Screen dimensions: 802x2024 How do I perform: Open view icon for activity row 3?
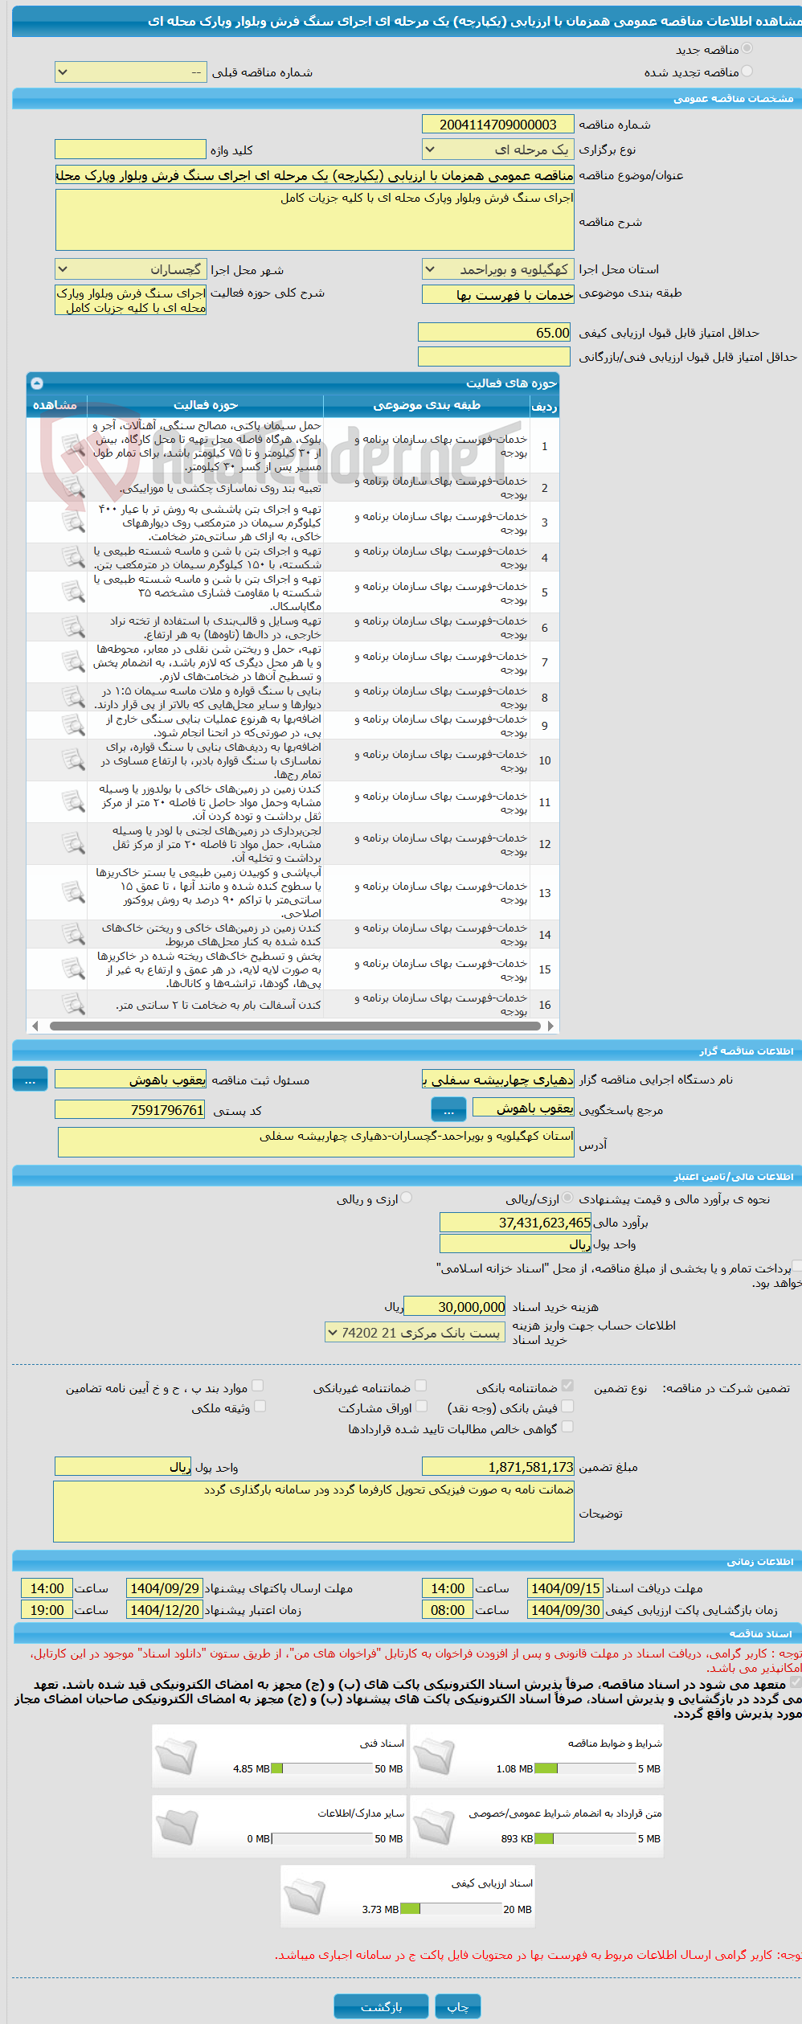pos(73,522)
